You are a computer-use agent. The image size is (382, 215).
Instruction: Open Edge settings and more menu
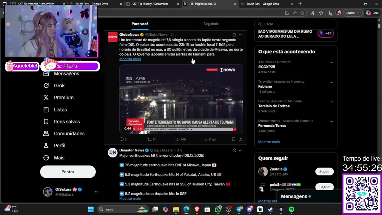click(359, 13)
